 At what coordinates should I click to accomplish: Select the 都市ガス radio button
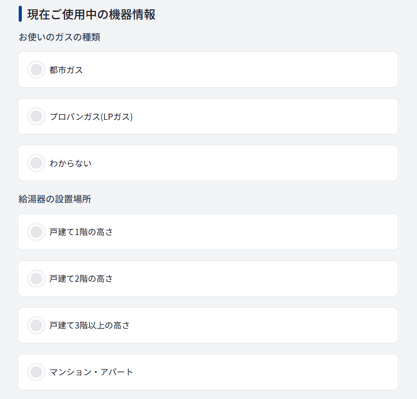[x=36, y=70]
